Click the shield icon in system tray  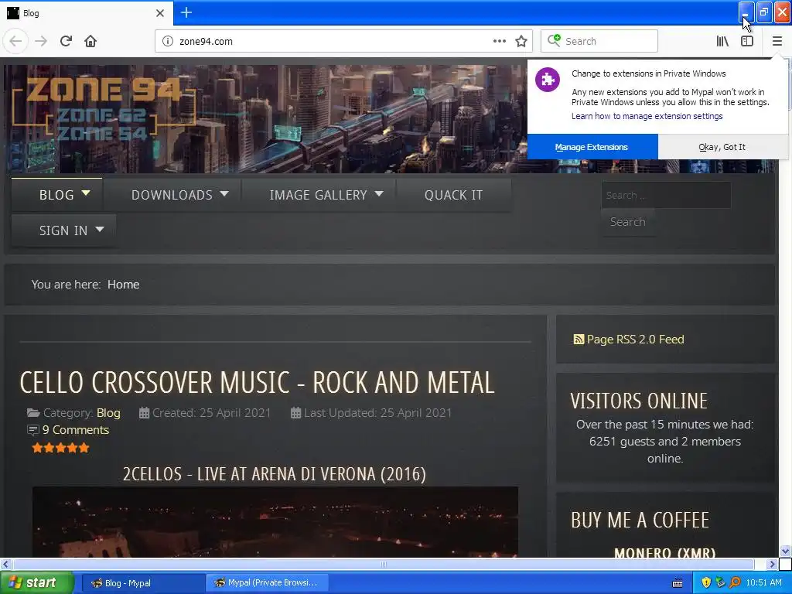pyautogui.click(x=706, y=582)
